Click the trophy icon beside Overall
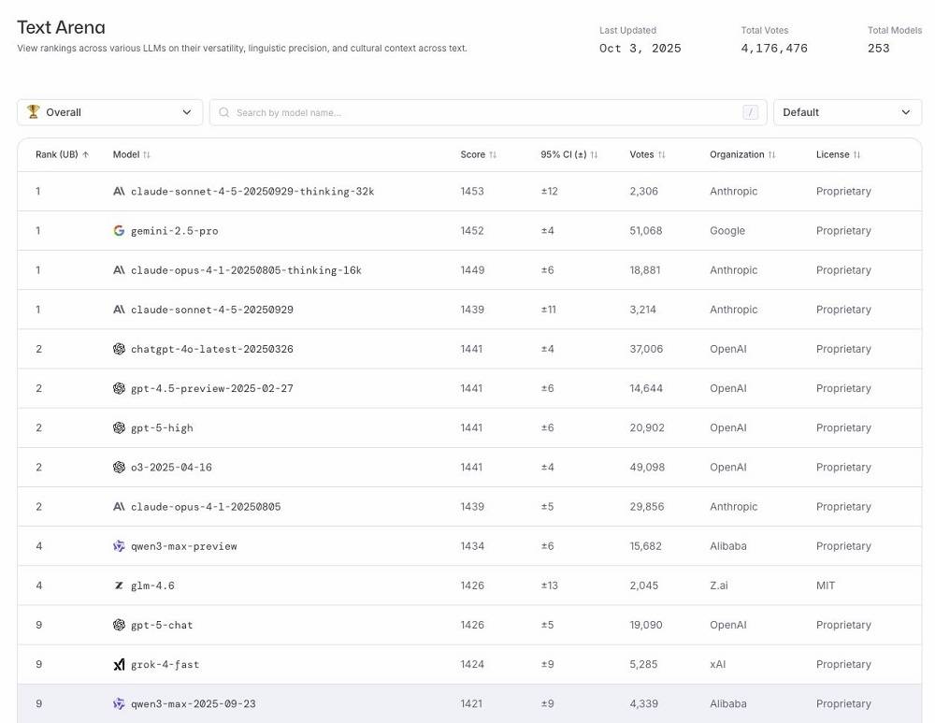Screen dimensions: 935x723 [34, 112]
